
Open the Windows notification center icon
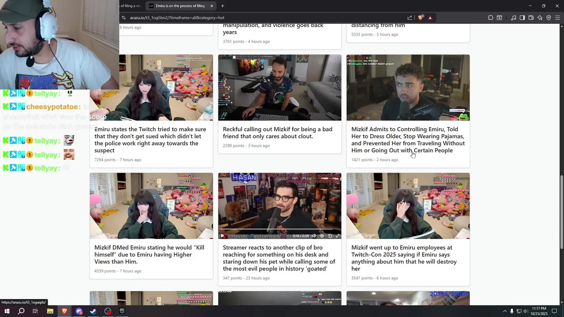click(x=554, y=311)
